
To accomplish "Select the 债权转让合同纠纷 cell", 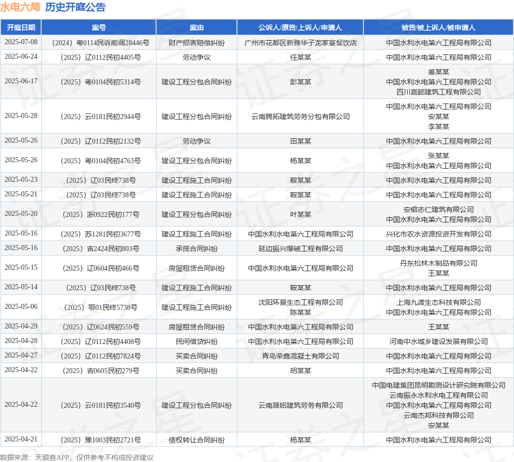I will [x=197, y=440].
